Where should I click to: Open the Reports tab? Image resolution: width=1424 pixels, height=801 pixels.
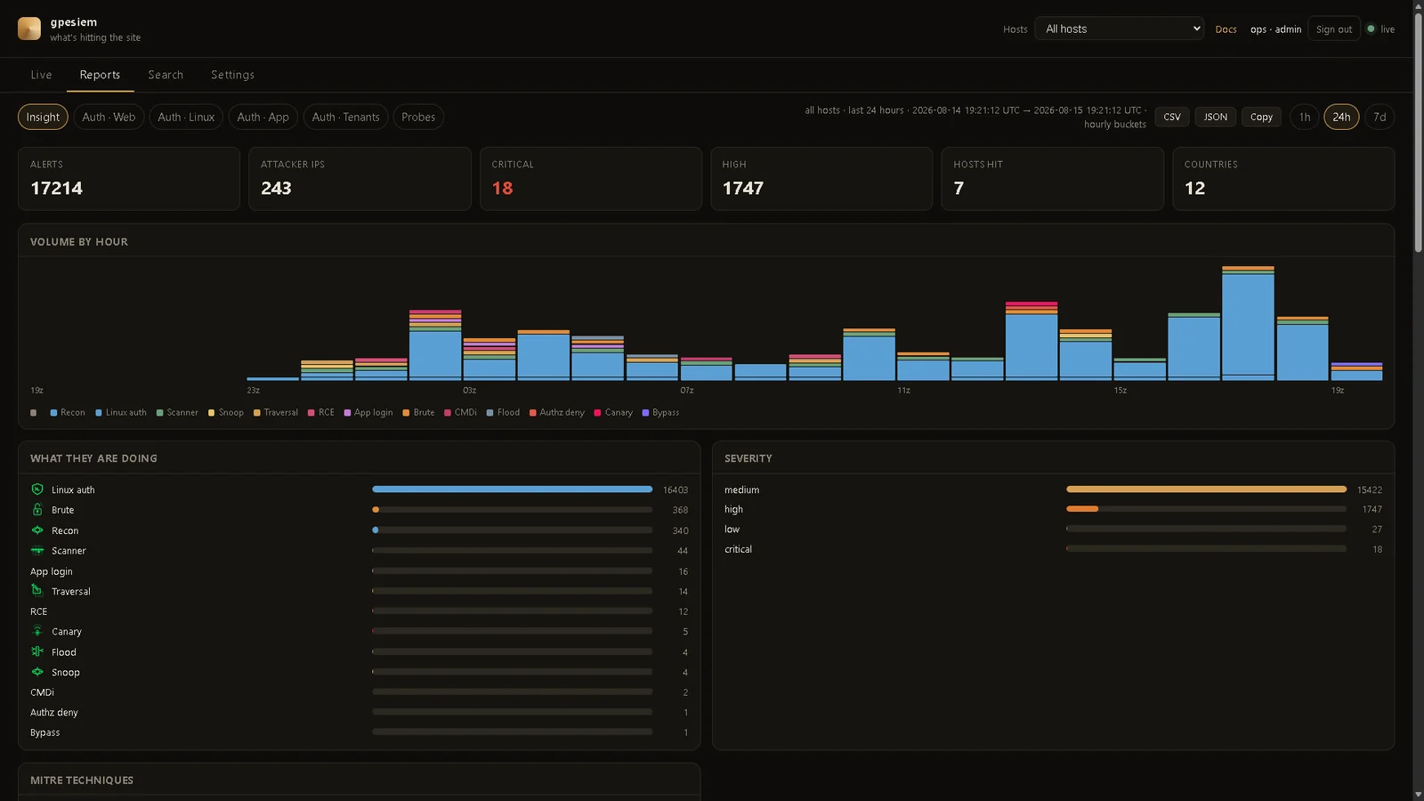point(100,75)
